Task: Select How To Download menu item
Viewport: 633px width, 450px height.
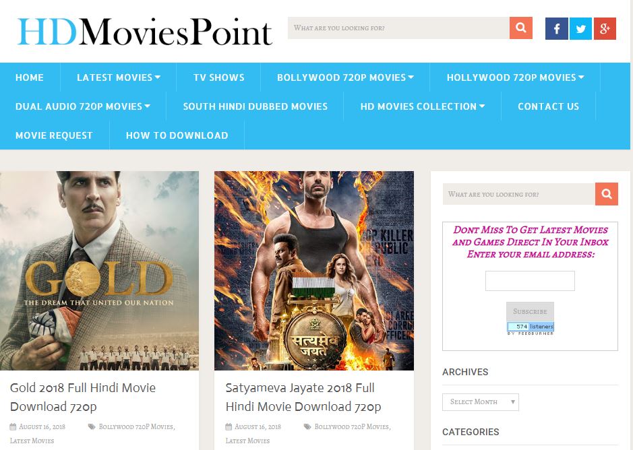Action: coord(177,135)
